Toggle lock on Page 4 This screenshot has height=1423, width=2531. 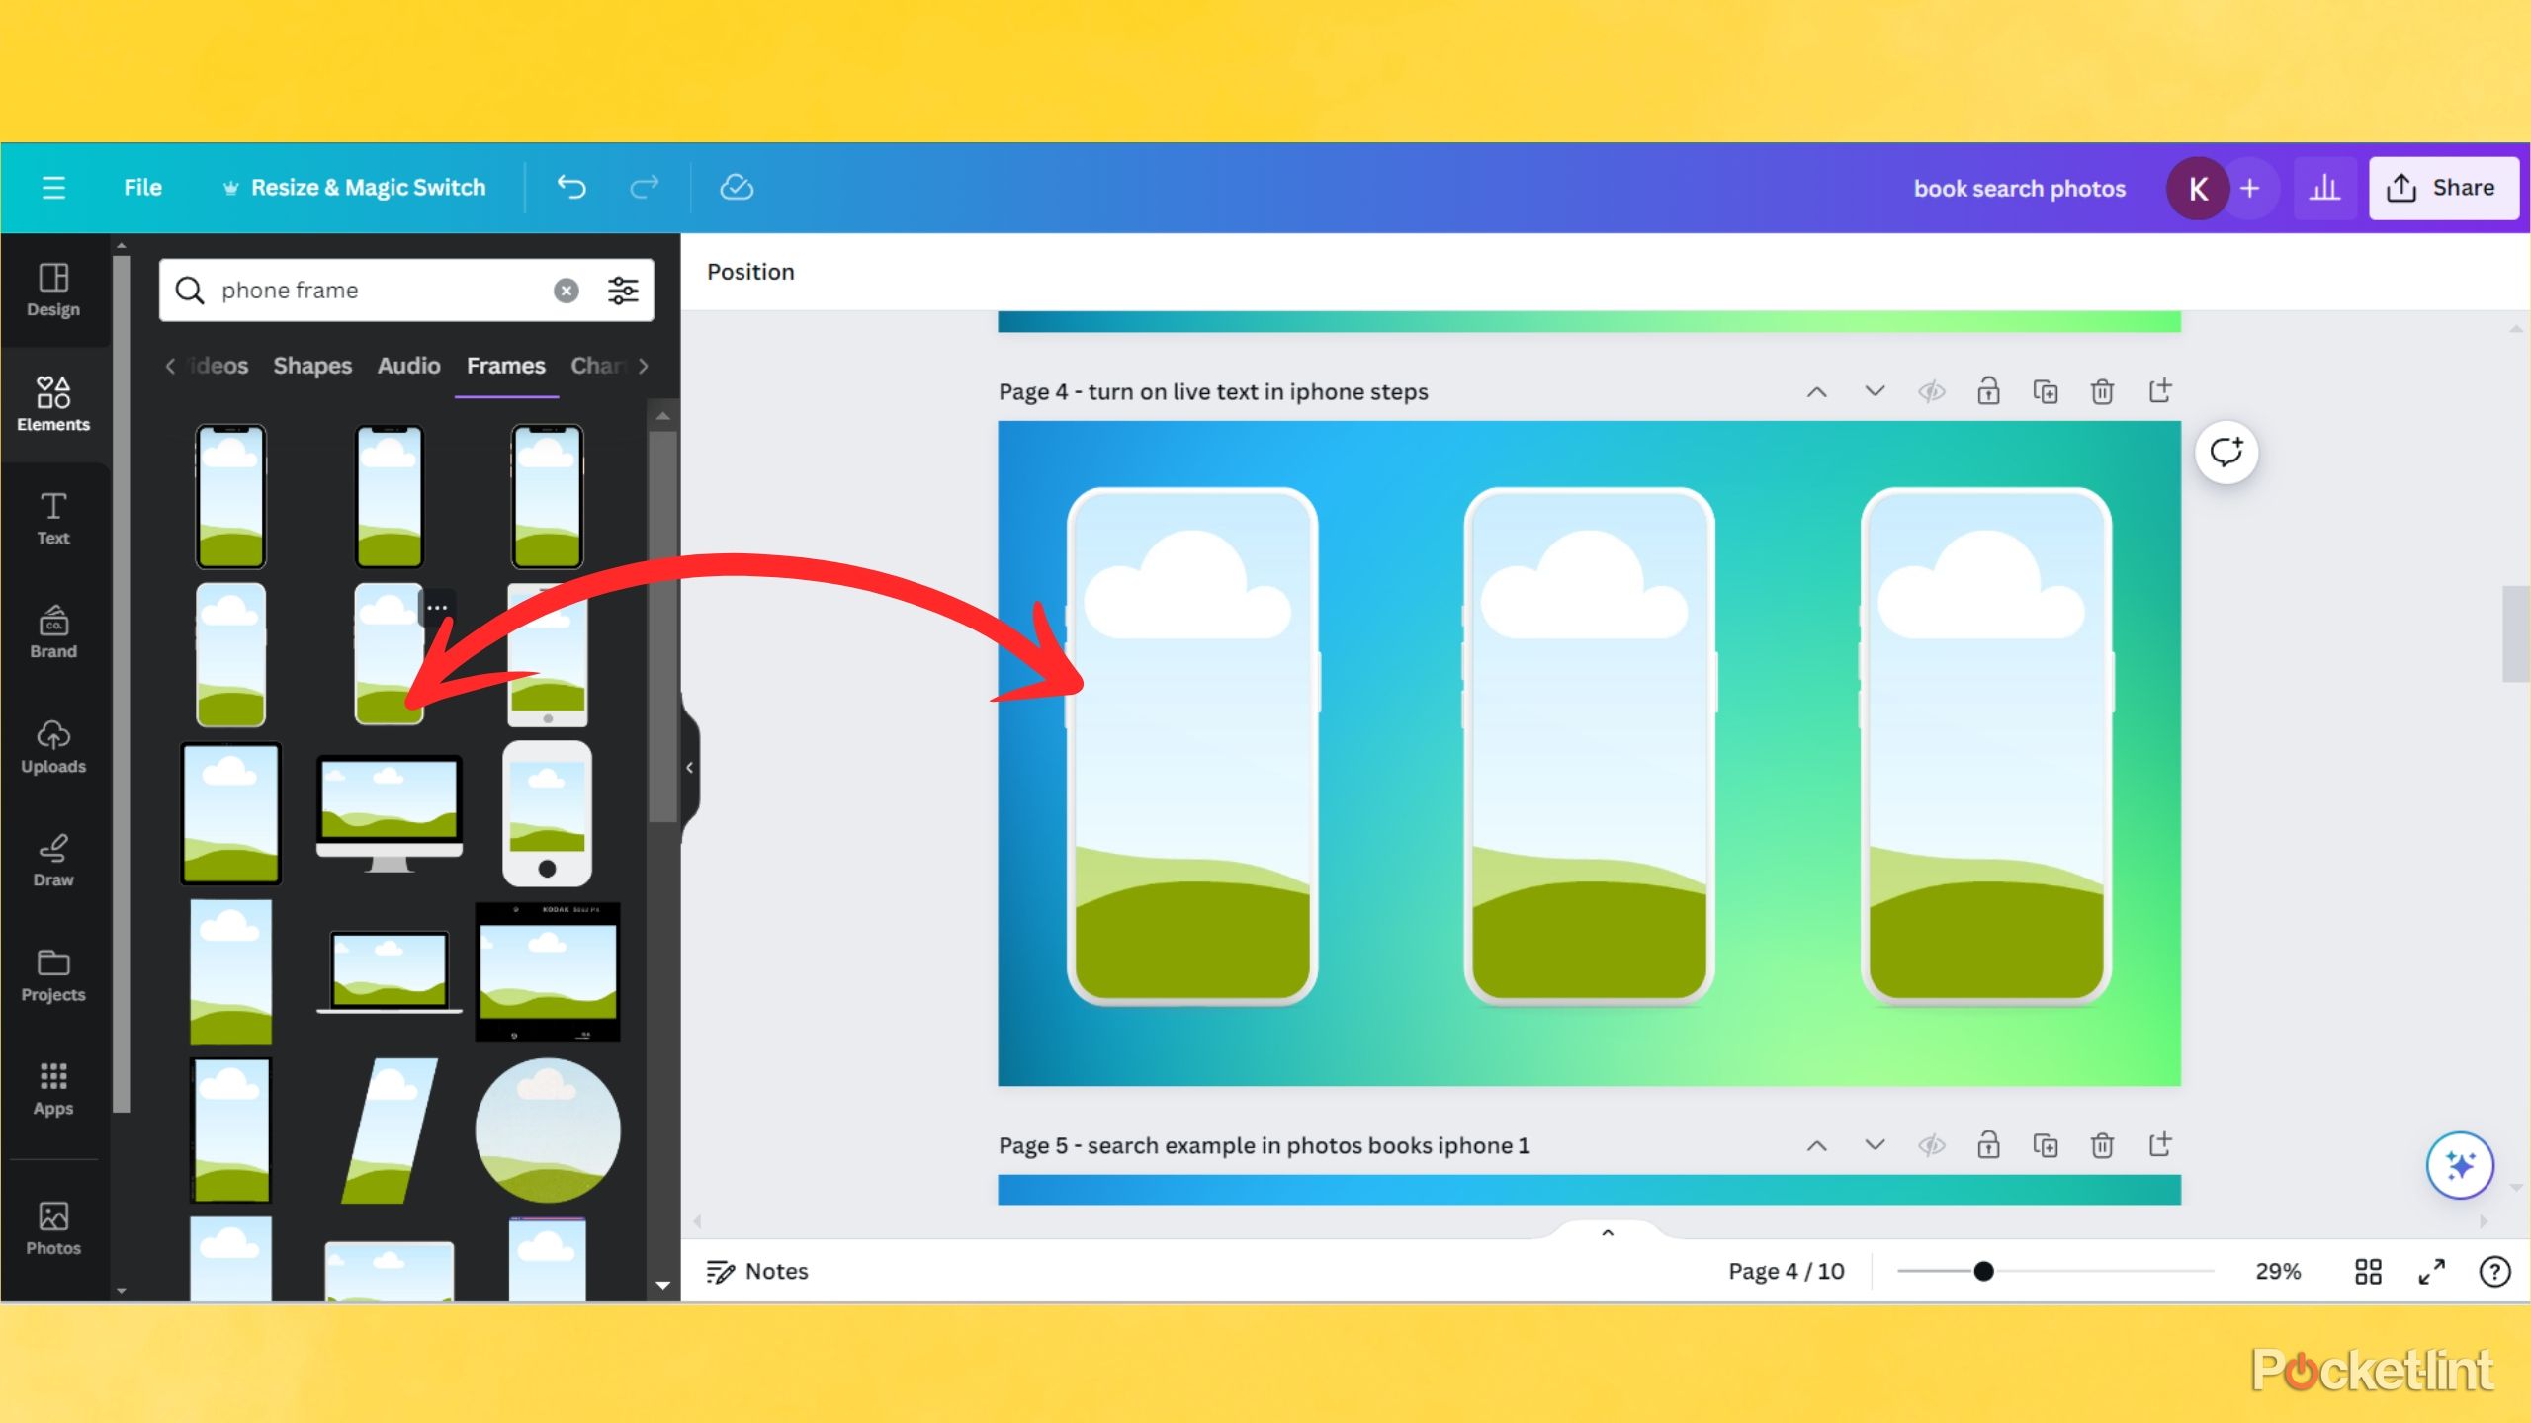point(1988,391)
